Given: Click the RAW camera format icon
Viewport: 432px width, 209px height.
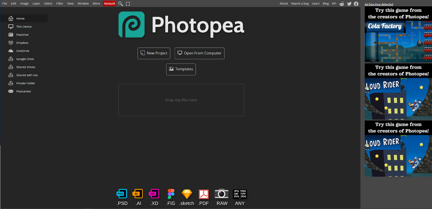Looking at the screenshot, I should click(222, 194).
